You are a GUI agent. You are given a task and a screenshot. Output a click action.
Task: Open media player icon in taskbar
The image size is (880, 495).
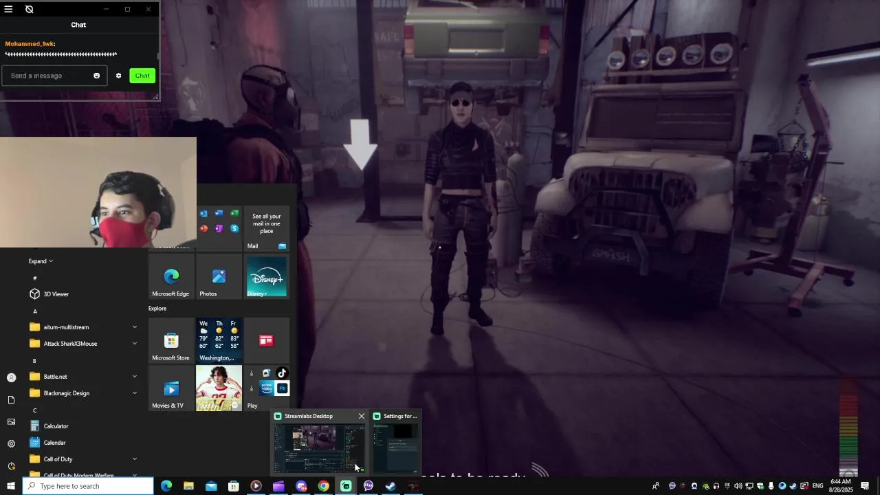pyautogui.click(x=256, y=486)
